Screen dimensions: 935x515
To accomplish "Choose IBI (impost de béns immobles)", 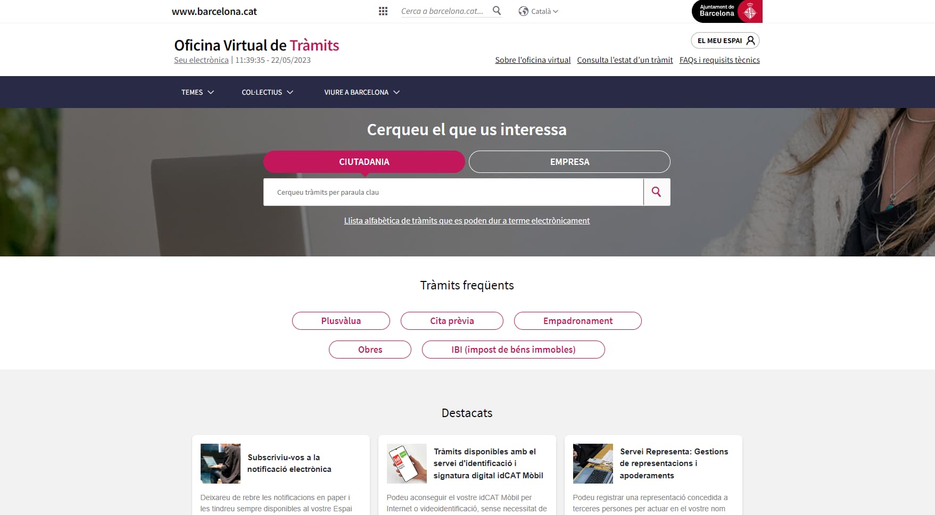I will (x=513, y=350).
